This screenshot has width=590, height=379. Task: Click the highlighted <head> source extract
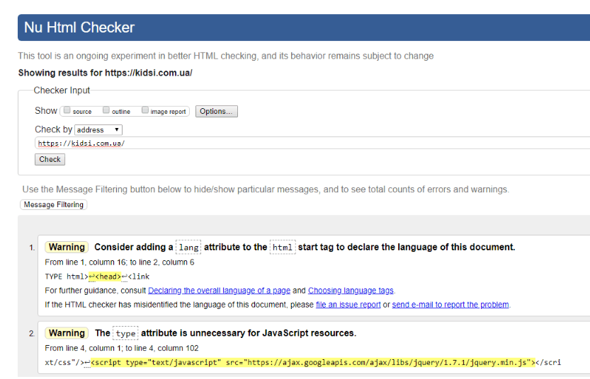point(108,276)
